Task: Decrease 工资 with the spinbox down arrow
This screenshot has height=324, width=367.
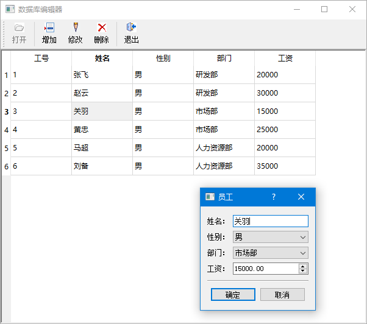Action: click(x=302, y=271)
